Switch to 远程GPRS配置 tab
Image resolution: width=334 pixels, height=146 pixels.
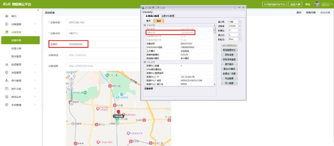[x=168, y=16]
